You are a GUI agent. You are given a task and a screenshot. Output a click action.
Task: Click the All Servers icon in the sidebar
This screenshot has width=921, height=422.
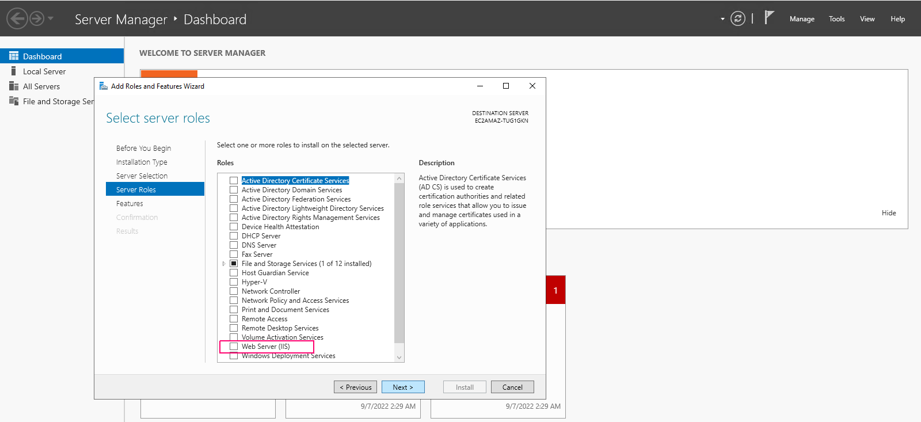click(14, 86)
